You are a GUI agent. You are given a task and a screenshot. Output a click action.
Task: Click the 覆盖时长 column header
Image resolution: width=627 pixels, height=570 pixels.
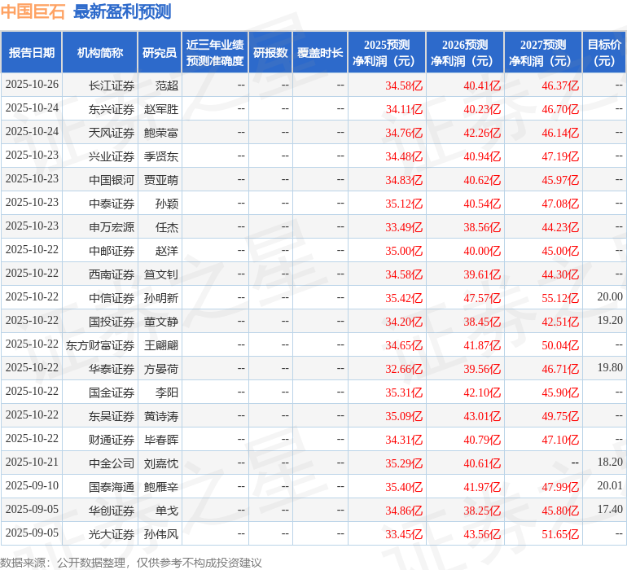[320, 52]
